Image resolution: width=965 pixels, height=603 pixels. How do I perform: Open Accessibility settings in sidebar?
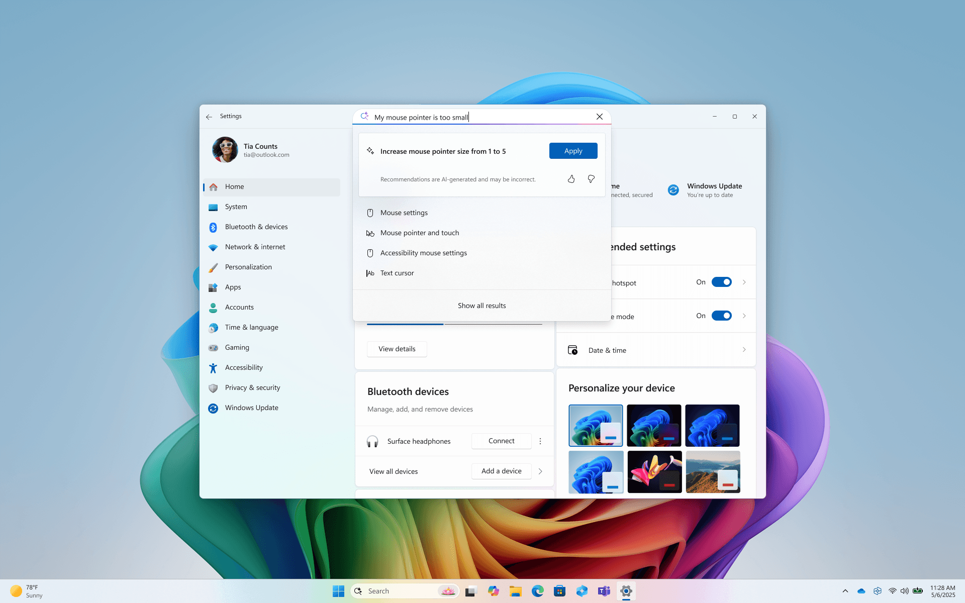click(244, 367)
